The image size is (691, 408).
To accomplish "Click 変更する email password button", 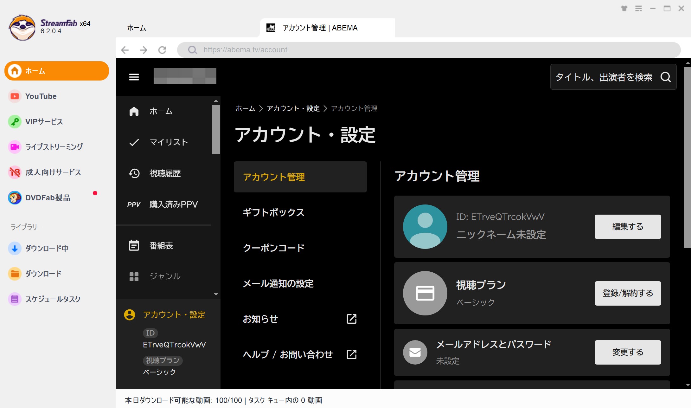I will [628, 352].
